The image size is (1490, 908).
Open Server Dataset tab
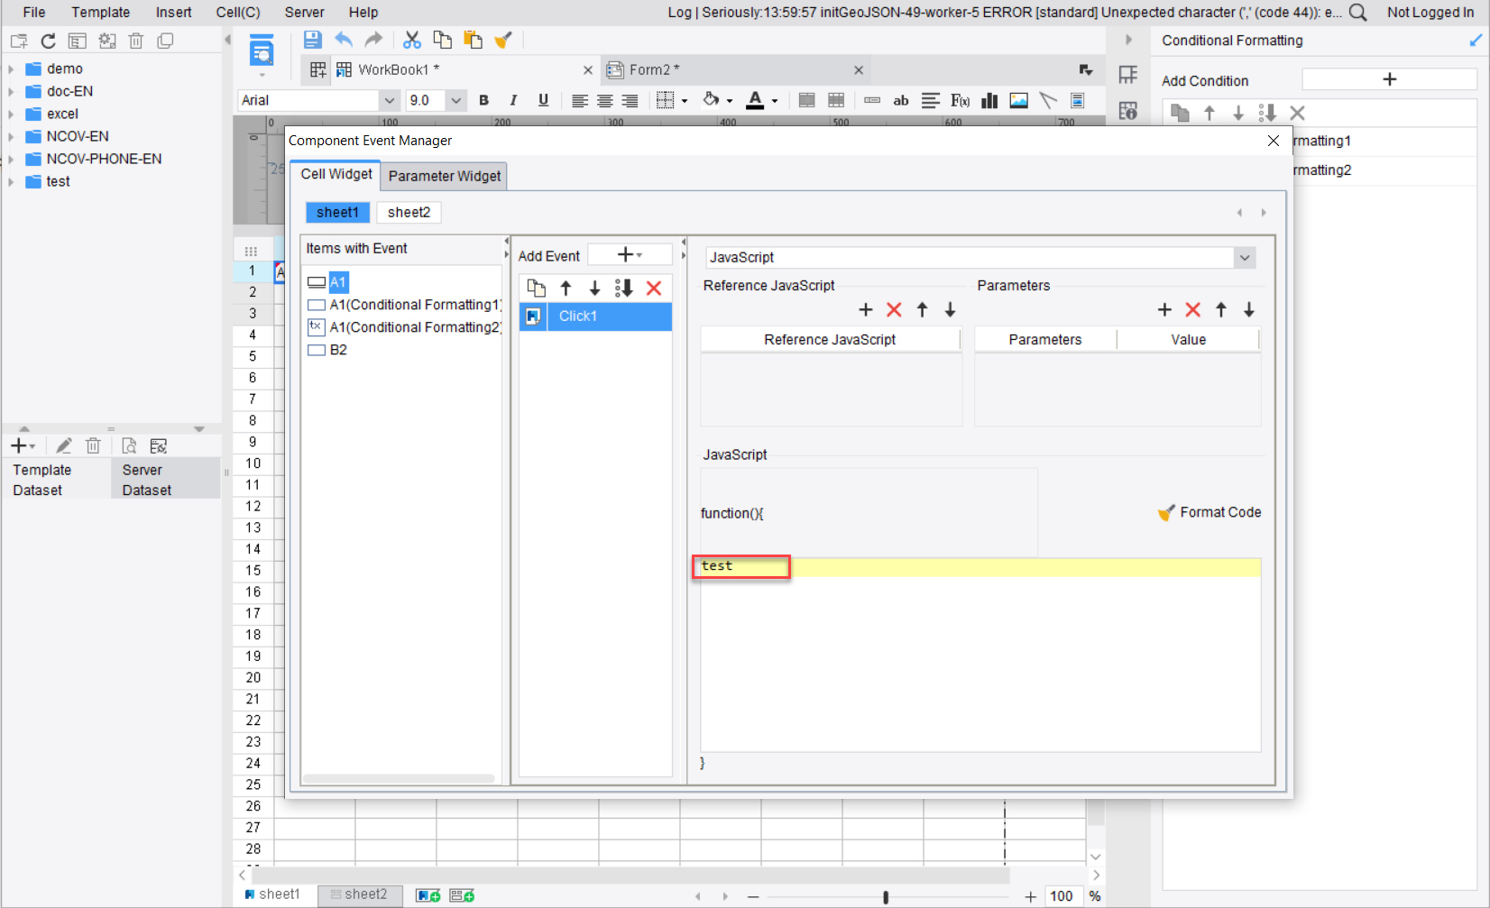(x=166, y=480)
